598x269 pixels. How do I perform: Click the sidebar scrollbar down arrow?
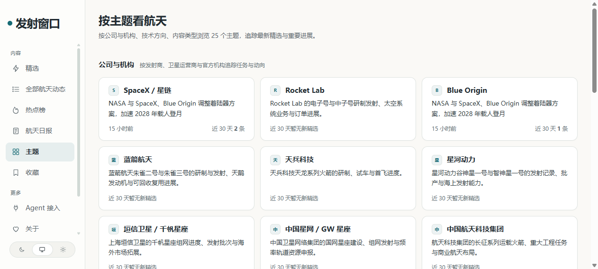pos(79,233)
